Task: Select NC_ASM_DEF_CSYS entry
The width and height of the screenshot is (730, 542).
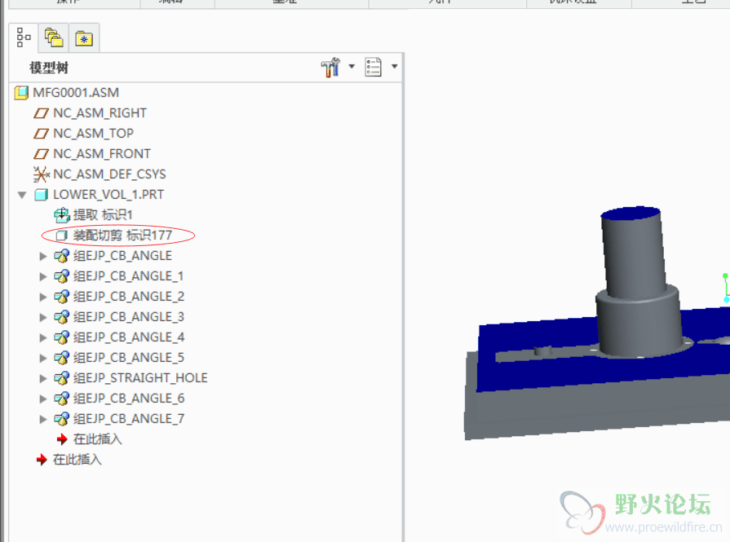Action: [x=110, y=174]
